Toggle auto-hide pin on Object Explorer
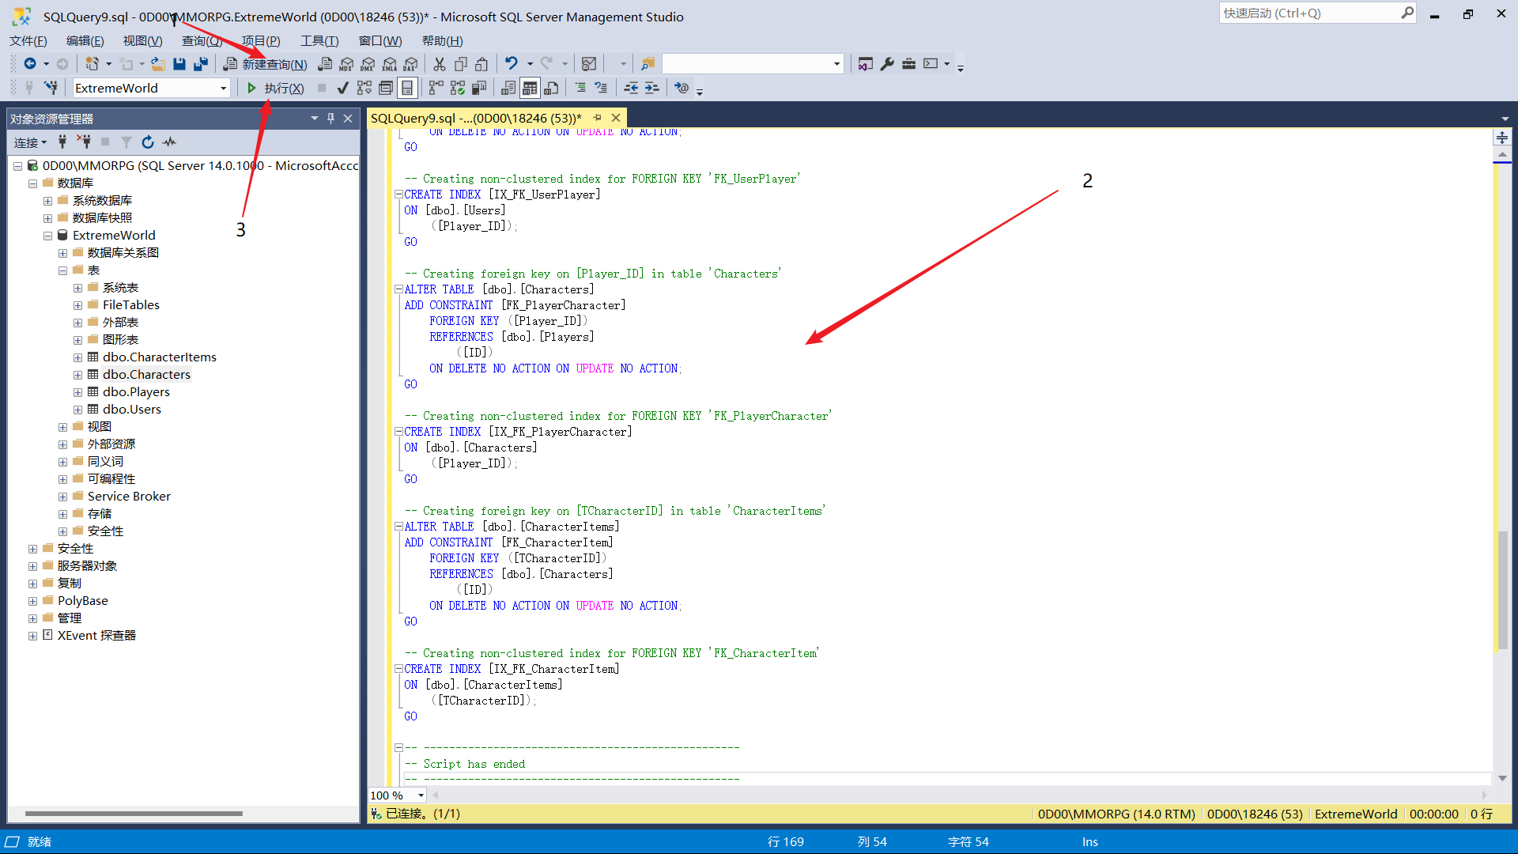 click(x=330, y=119)
